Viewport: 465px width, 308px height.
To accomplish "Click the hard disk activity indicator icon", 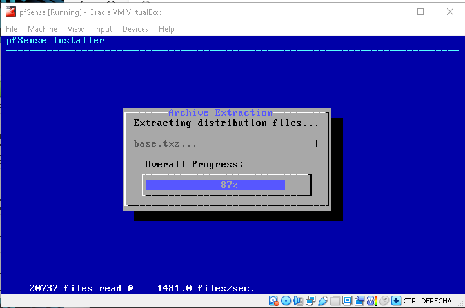I will 273,301.
